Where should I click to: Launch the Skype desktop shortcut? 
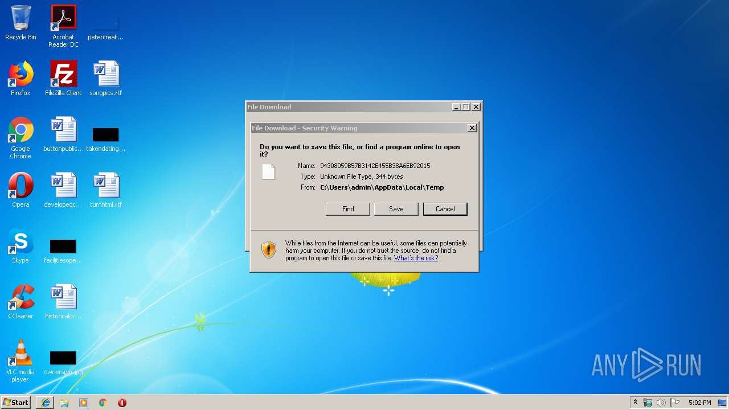21,246
